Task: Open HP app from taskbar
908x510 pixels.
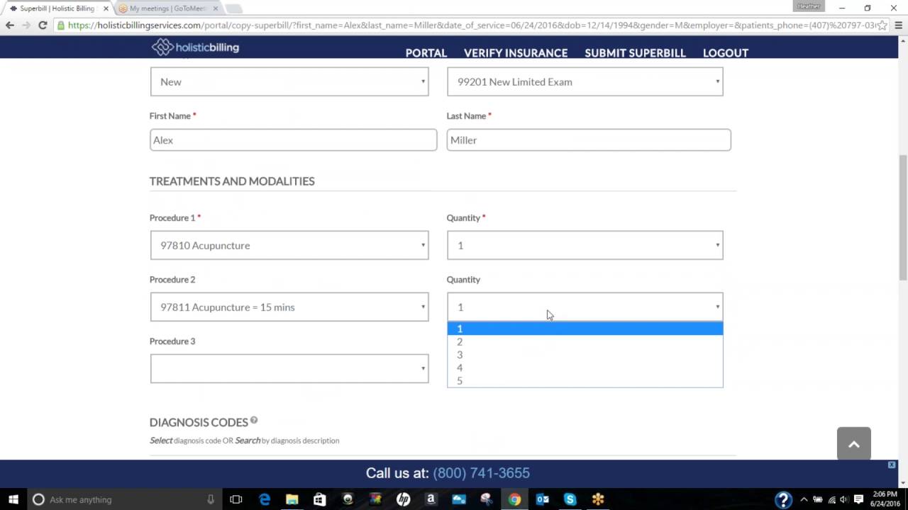Action: pyautogui.click(x=403, y=499)
